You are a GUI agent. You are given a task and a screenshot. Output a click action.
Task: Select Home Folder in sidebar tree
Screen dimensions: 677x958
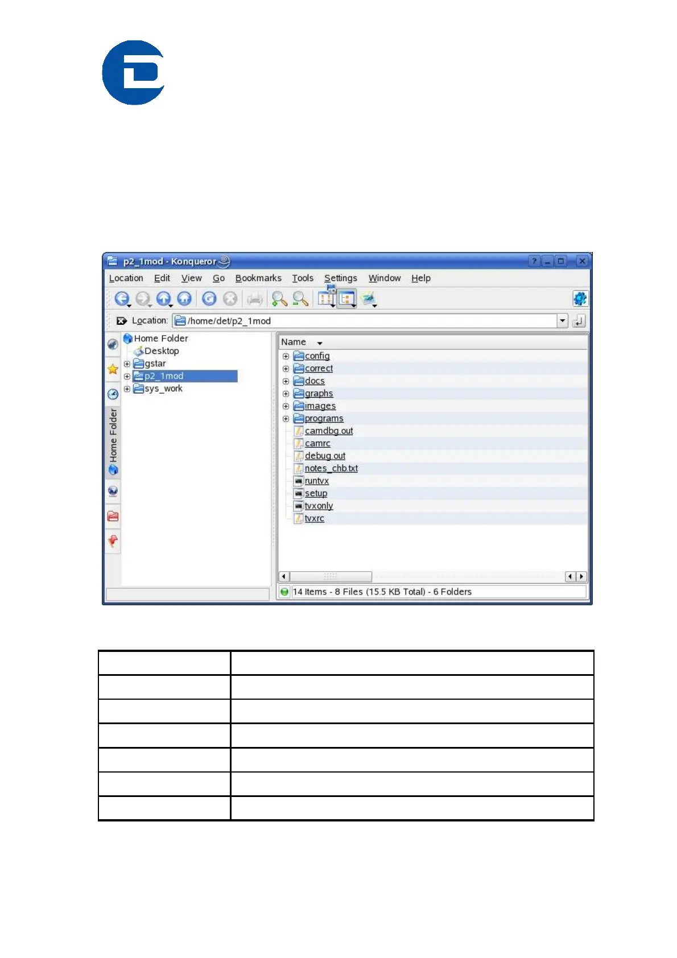[x=155, y=338]
